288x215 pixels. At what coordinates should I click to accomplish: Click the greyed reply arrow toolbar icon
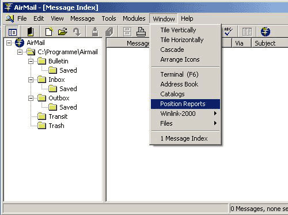(x=77, y=32)
